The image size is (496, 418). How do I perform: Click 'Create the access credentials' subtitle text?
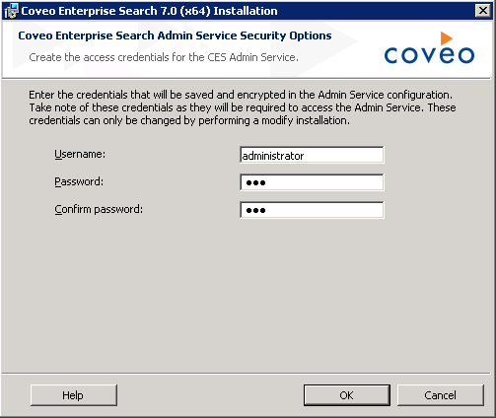click(x=164, y=57)
